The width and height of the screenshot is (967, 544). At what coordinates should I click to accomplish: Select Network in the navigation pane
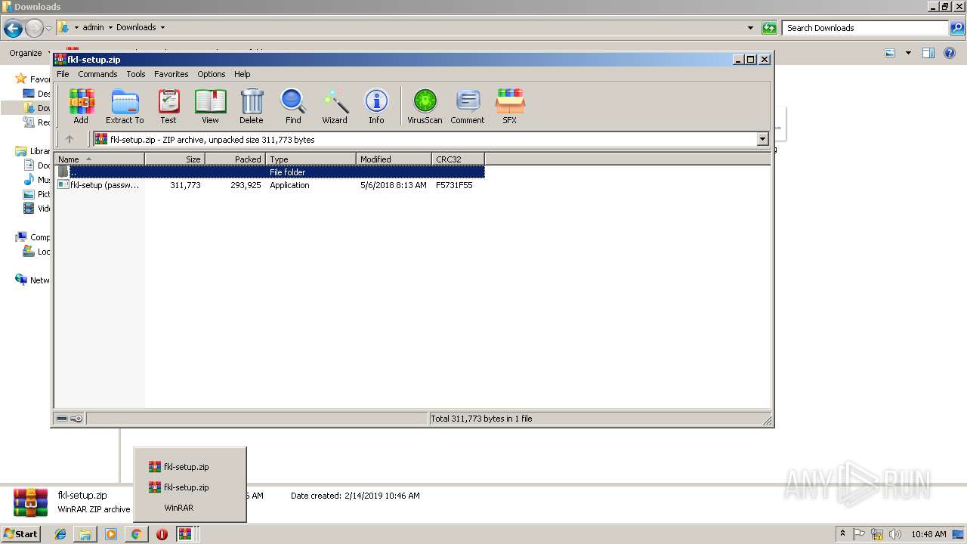tap(33, 280)
